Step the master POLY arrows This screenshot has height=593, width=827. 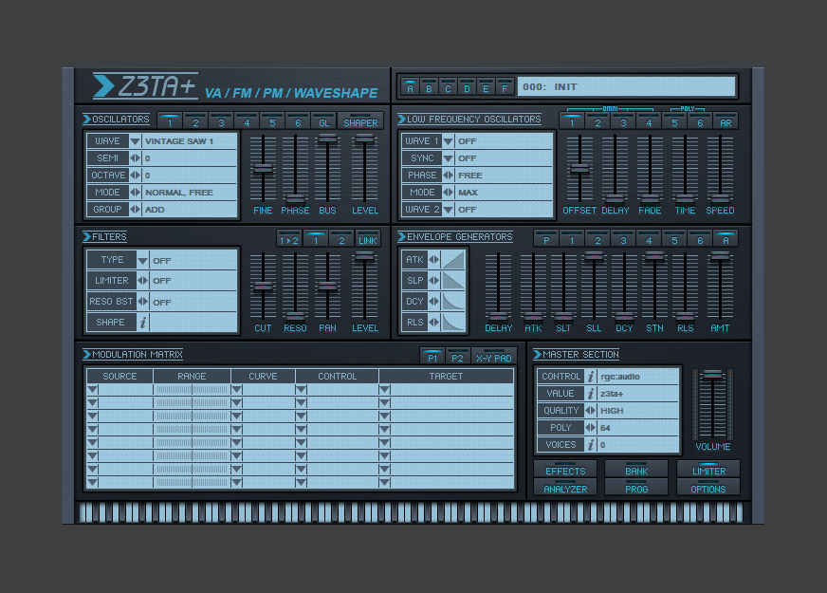tap(590, 427)
